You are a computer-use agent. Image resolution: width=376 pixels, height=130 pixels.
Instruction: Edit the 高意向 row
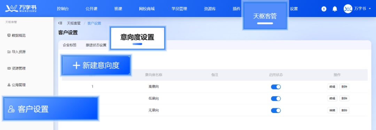(x=332, y=87)
